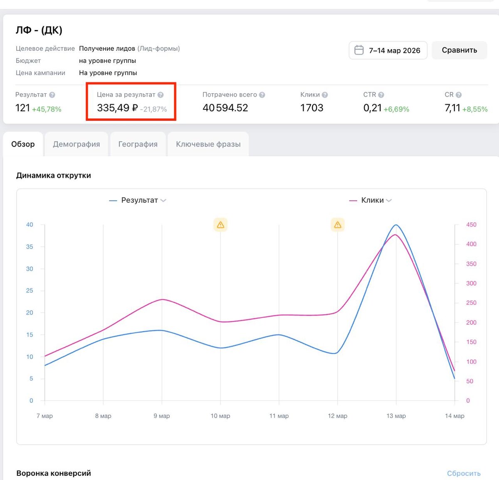The image size is (499, 480).
Task: Click the 1703 clicks value
Action: point(312,108)
